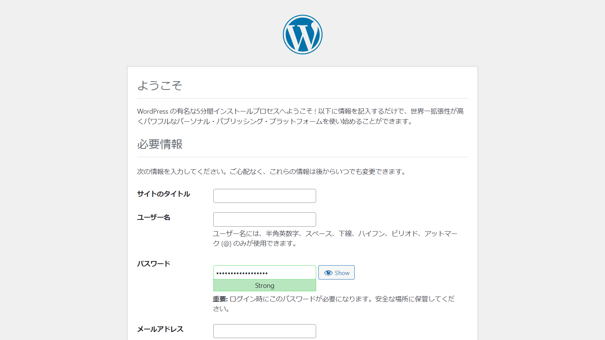Viewport: 605px width, 340px height.
Task: Click the eye icon to reveal password
Action: pos(328,273)
